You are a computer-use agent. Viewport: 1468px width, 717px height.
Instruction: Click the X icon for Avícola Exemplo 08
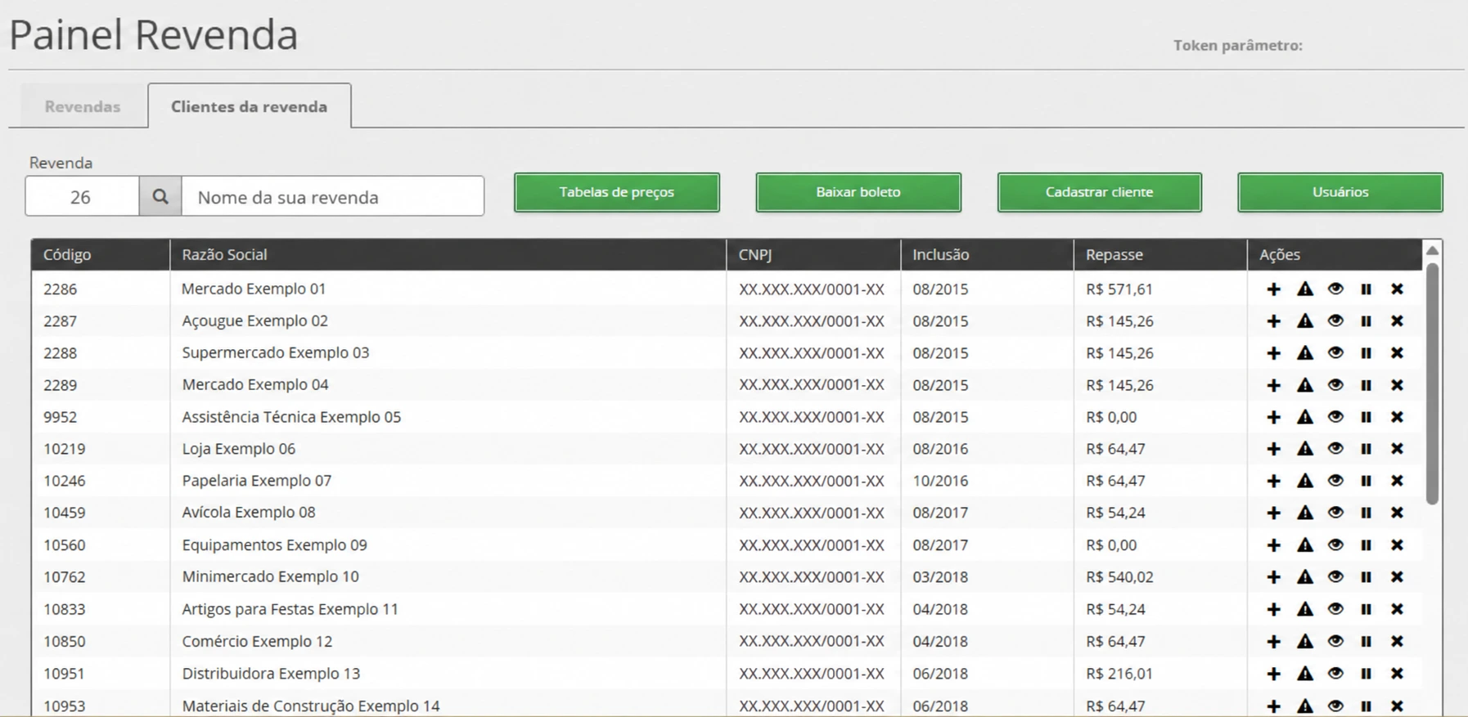(x=1397, y=513)
